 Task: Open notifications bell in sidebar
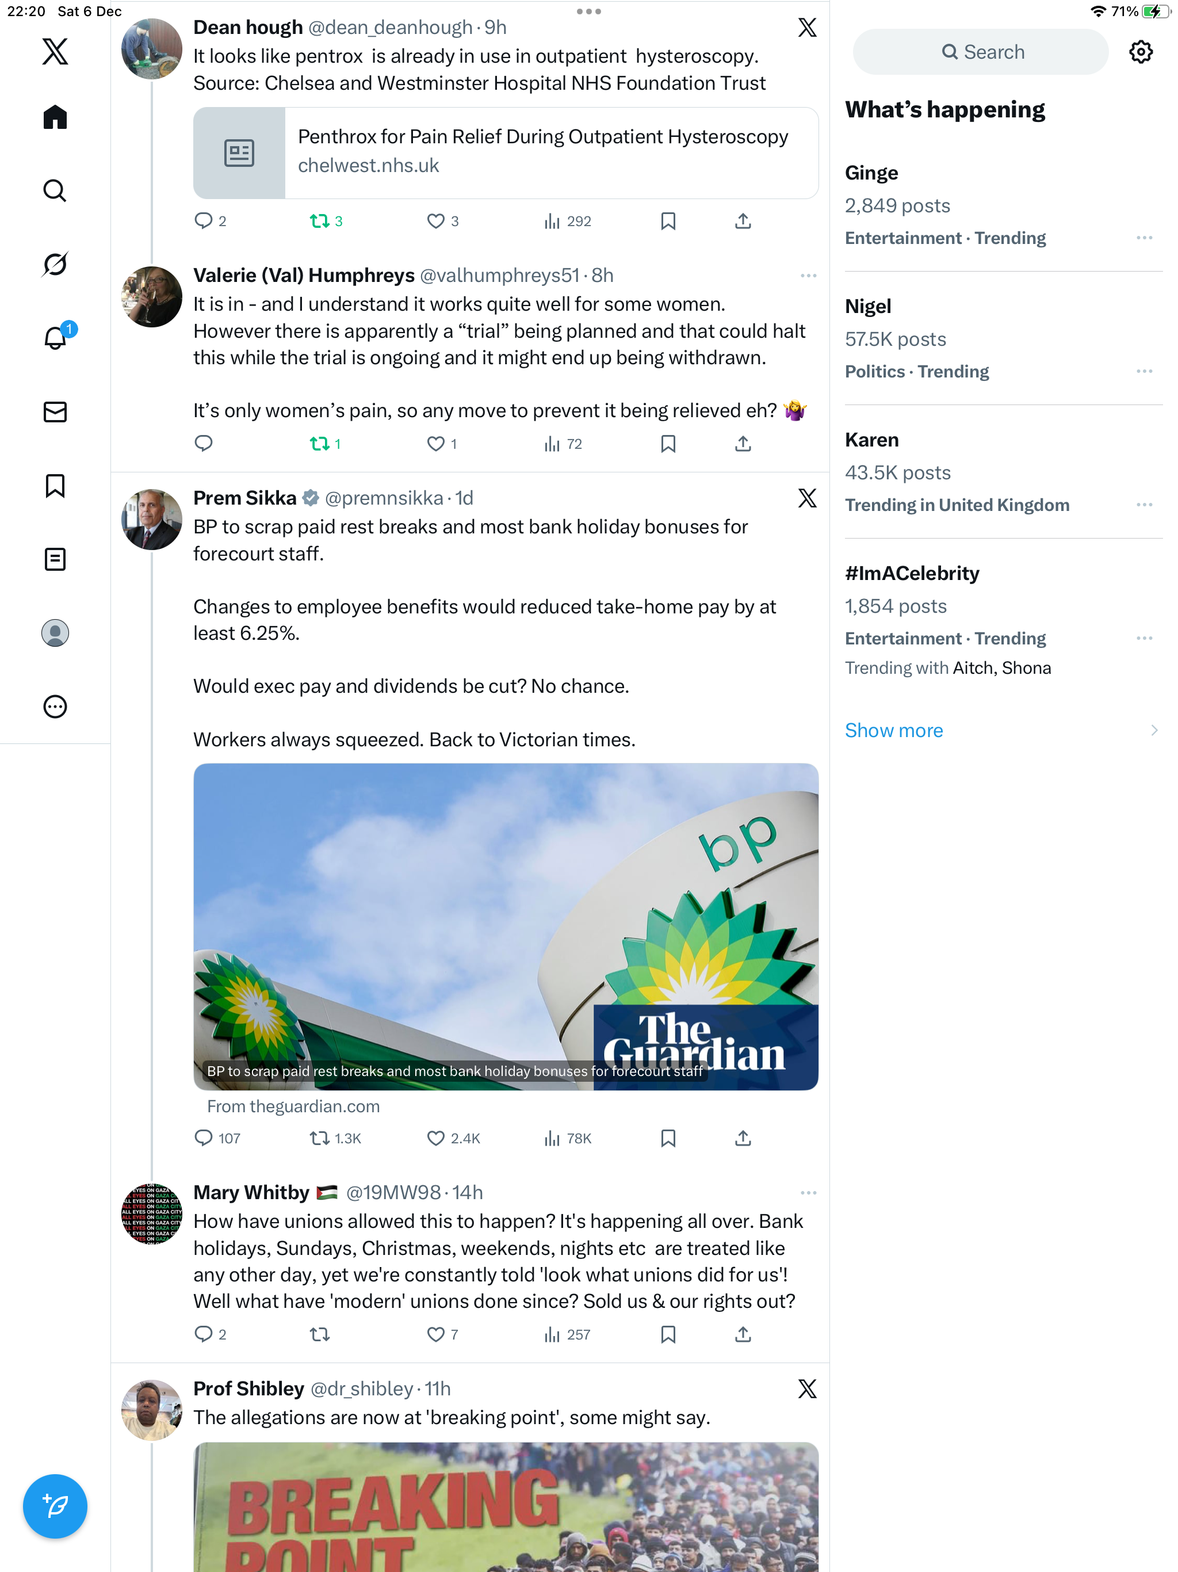(x=55, y=338)
